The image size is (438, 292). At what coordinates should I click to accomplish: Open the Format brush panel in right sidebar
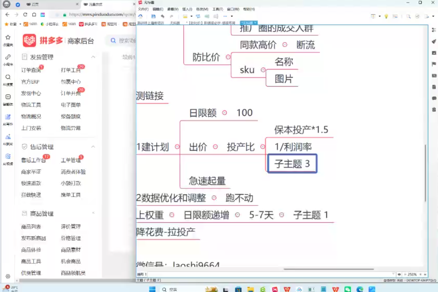(x=433, y=41)
